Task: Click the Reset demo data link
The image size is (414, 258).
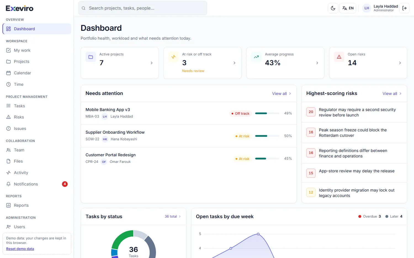Action: [20, 249]
